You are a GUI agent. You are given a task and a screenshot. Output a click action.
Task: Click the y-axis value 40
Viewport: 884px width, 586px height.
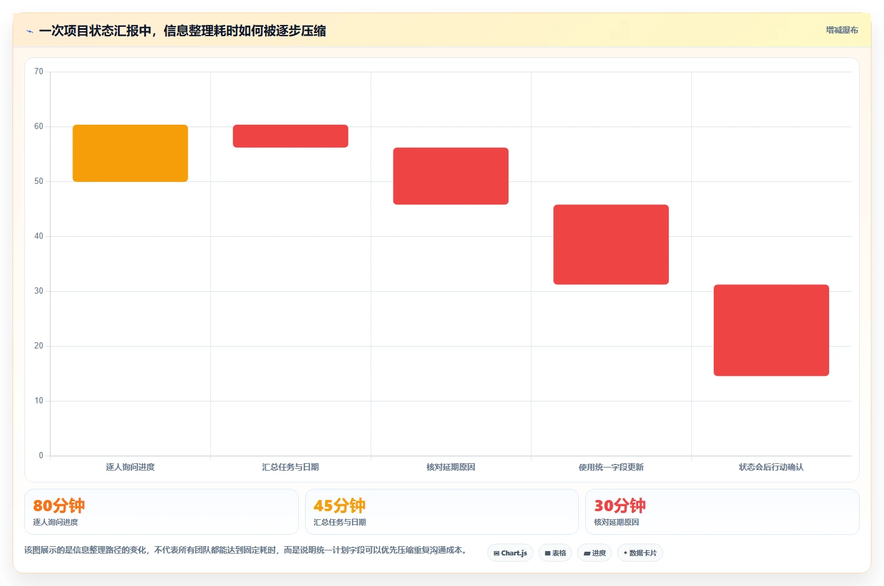[39, 236]
